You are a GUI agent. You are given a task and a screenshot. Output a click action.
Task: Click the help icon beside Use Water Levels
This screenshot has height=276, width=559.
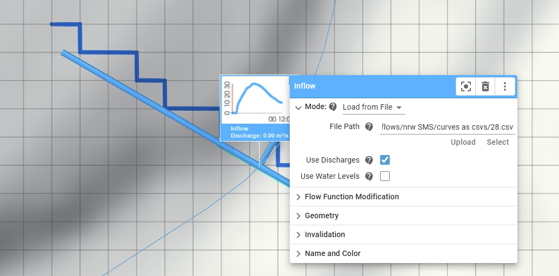[x=369, y=176]
